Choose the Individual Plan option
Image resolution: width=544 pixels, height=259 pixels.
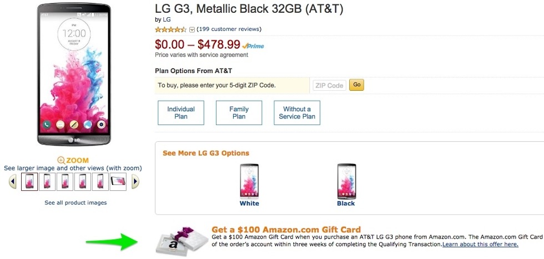pos(181,113)
